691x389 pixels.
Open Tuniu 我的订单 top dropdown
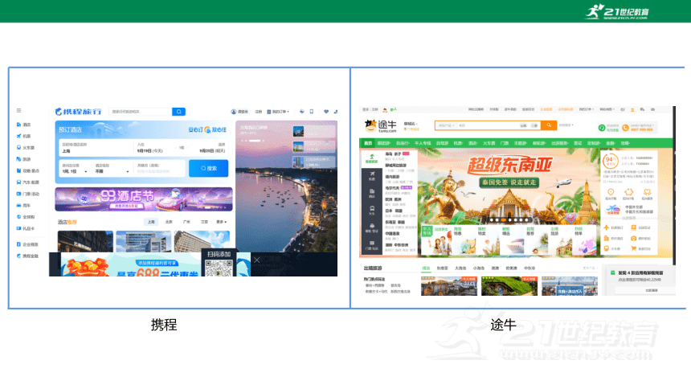(586, 109)
